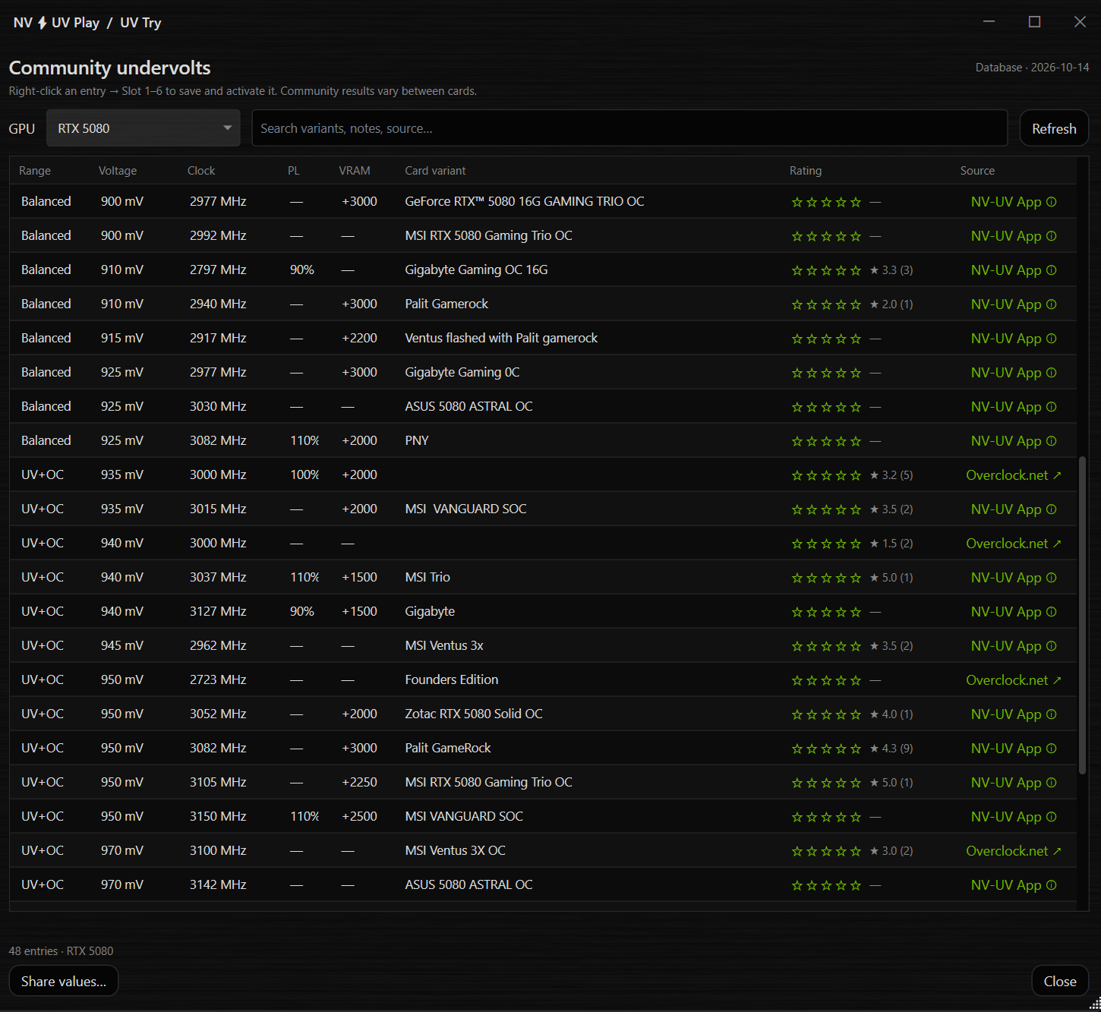Give four stars to the 3030 MHz ASTRAL entry
Screen dimensions: 1101x1012
841,407
